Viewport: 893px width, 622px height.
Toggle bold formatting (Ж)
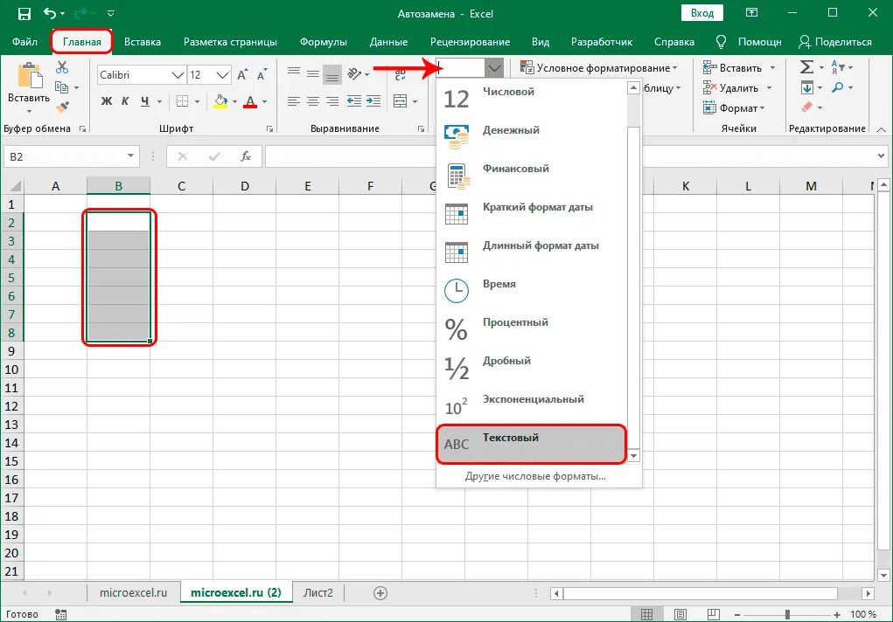pyautogui.click(x=107, y=101)
